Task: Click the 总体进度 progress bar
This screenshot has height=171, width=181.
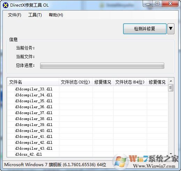Action: 102,66
